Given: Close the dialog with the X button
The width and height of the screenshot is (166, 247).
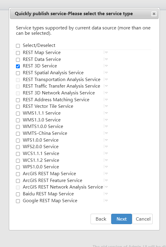Looking at the screenshot, I should tap(154, 14).
